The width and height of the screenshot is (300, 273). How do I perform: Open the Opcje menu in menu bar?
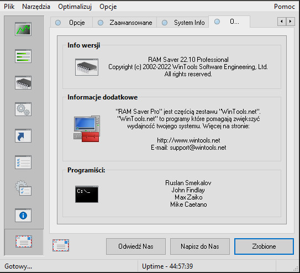click(108, 7)
